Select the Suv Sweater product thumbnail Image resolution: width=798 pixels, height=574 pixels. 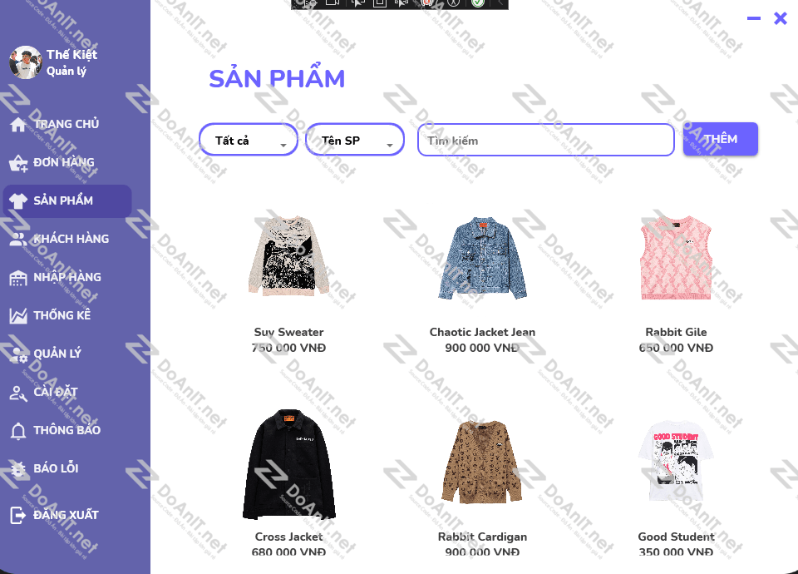[288, 256]
